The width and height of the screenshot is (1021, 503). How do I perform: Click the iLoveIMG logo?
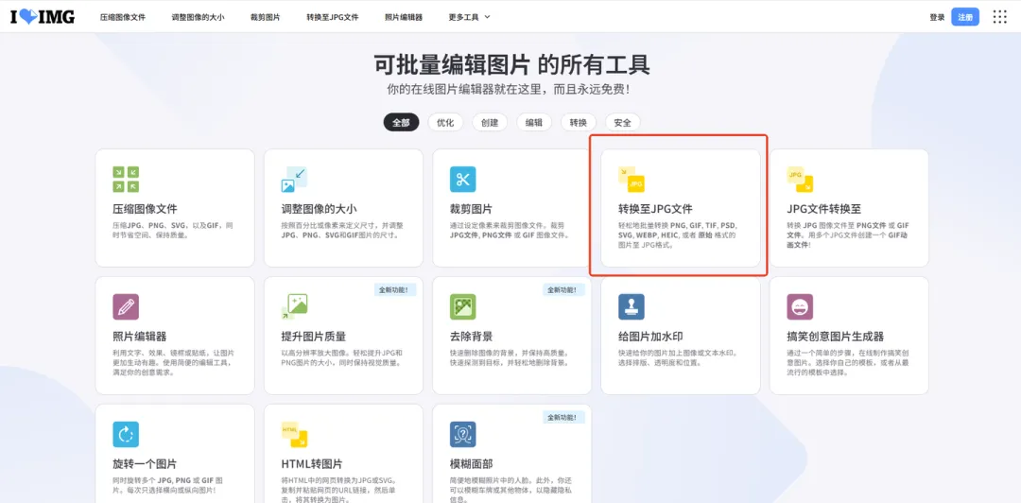[x=43, y=17]
